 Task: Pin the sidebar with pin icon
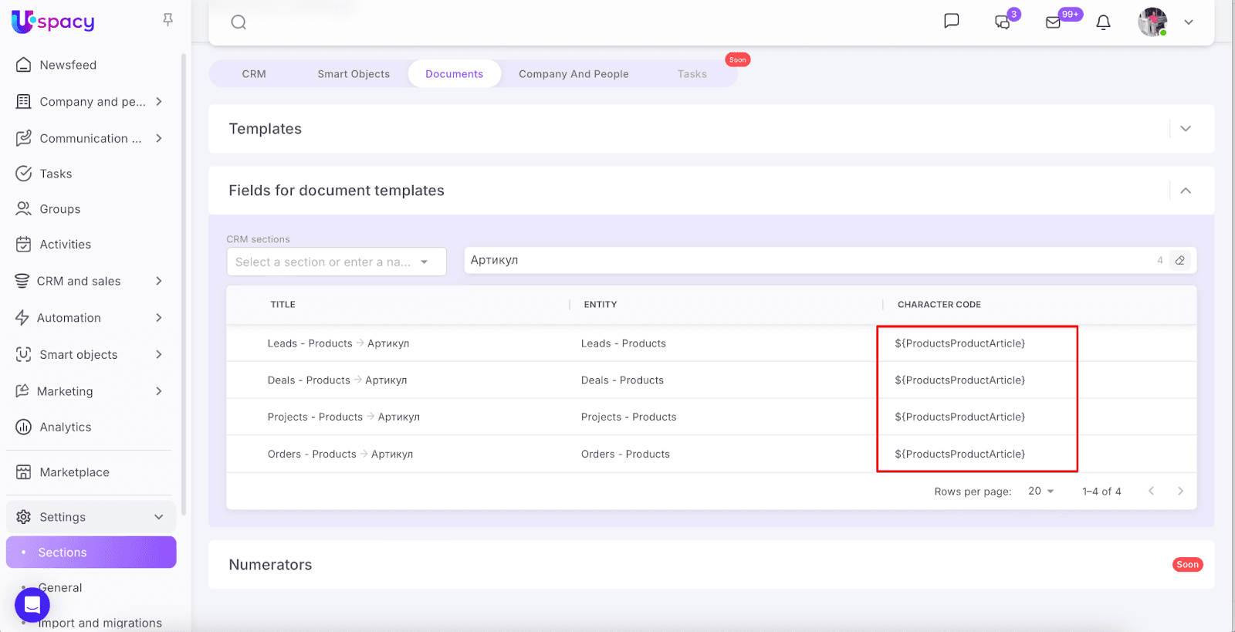pos(167,20)
